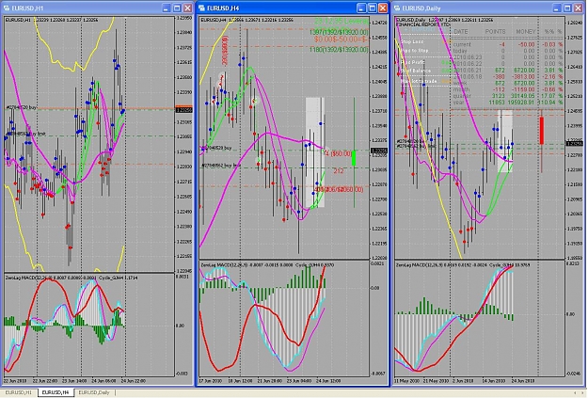Click the year percent value 110.94

tap(548, 102)
